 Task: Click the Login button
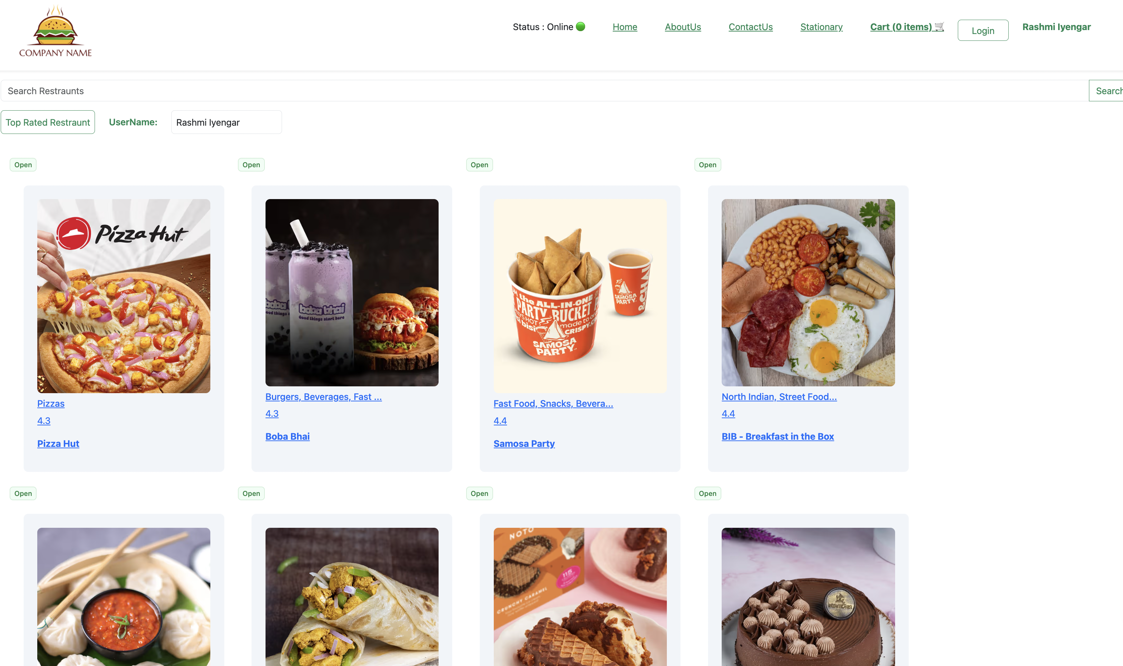tap(983, 30)
